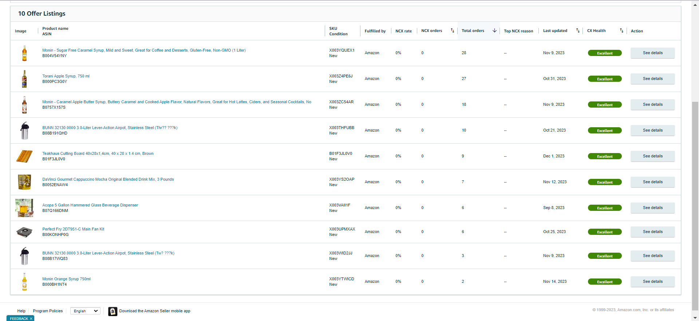See details for Teakhaus Cutting Board
699x321 pixels.
tap(653, 156)
